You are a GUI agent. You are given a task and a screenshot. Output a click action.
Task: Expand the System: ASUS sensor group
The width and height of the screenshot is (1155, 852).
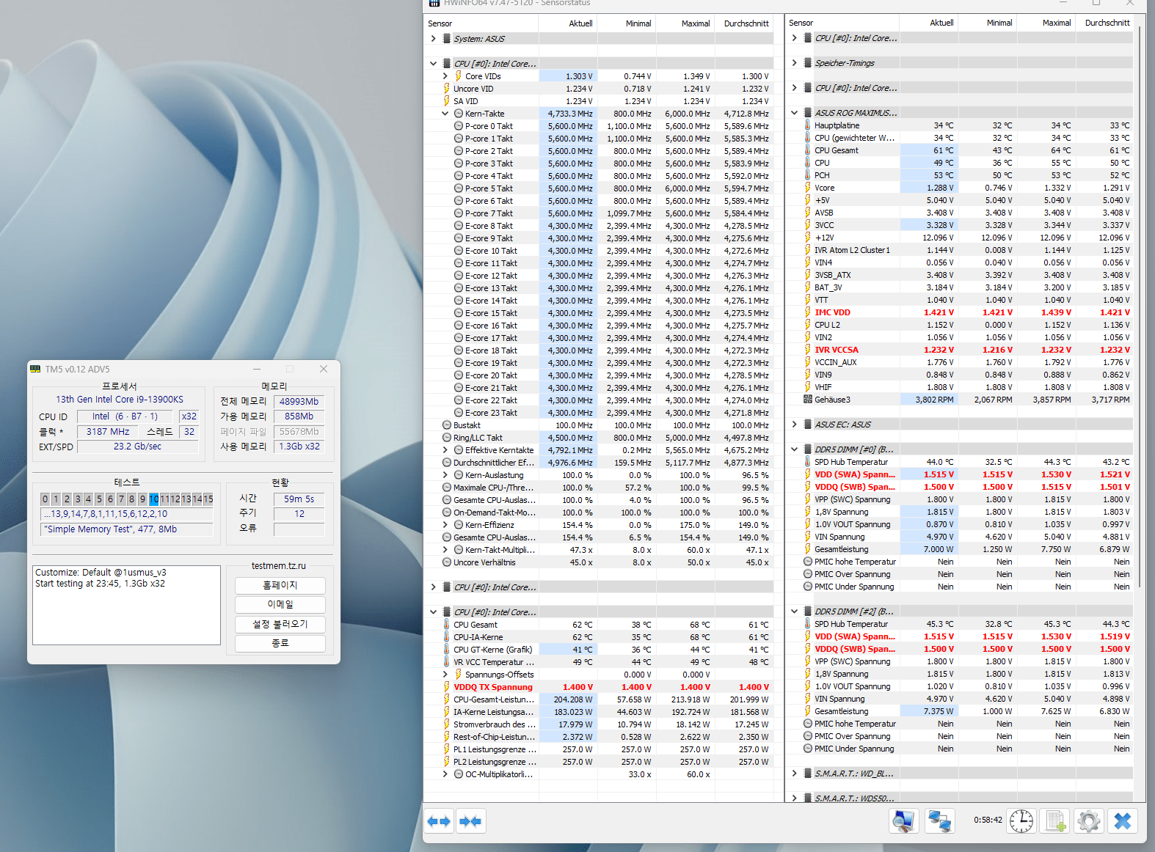(x=433, y=39)
